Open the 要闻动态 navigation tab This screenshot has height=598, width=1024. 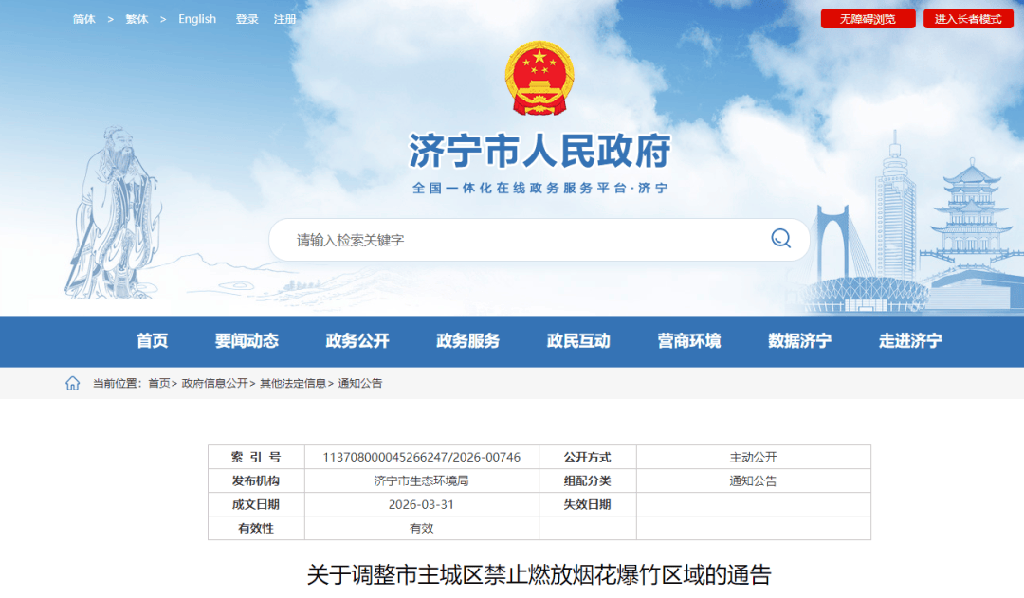point(247,341)
